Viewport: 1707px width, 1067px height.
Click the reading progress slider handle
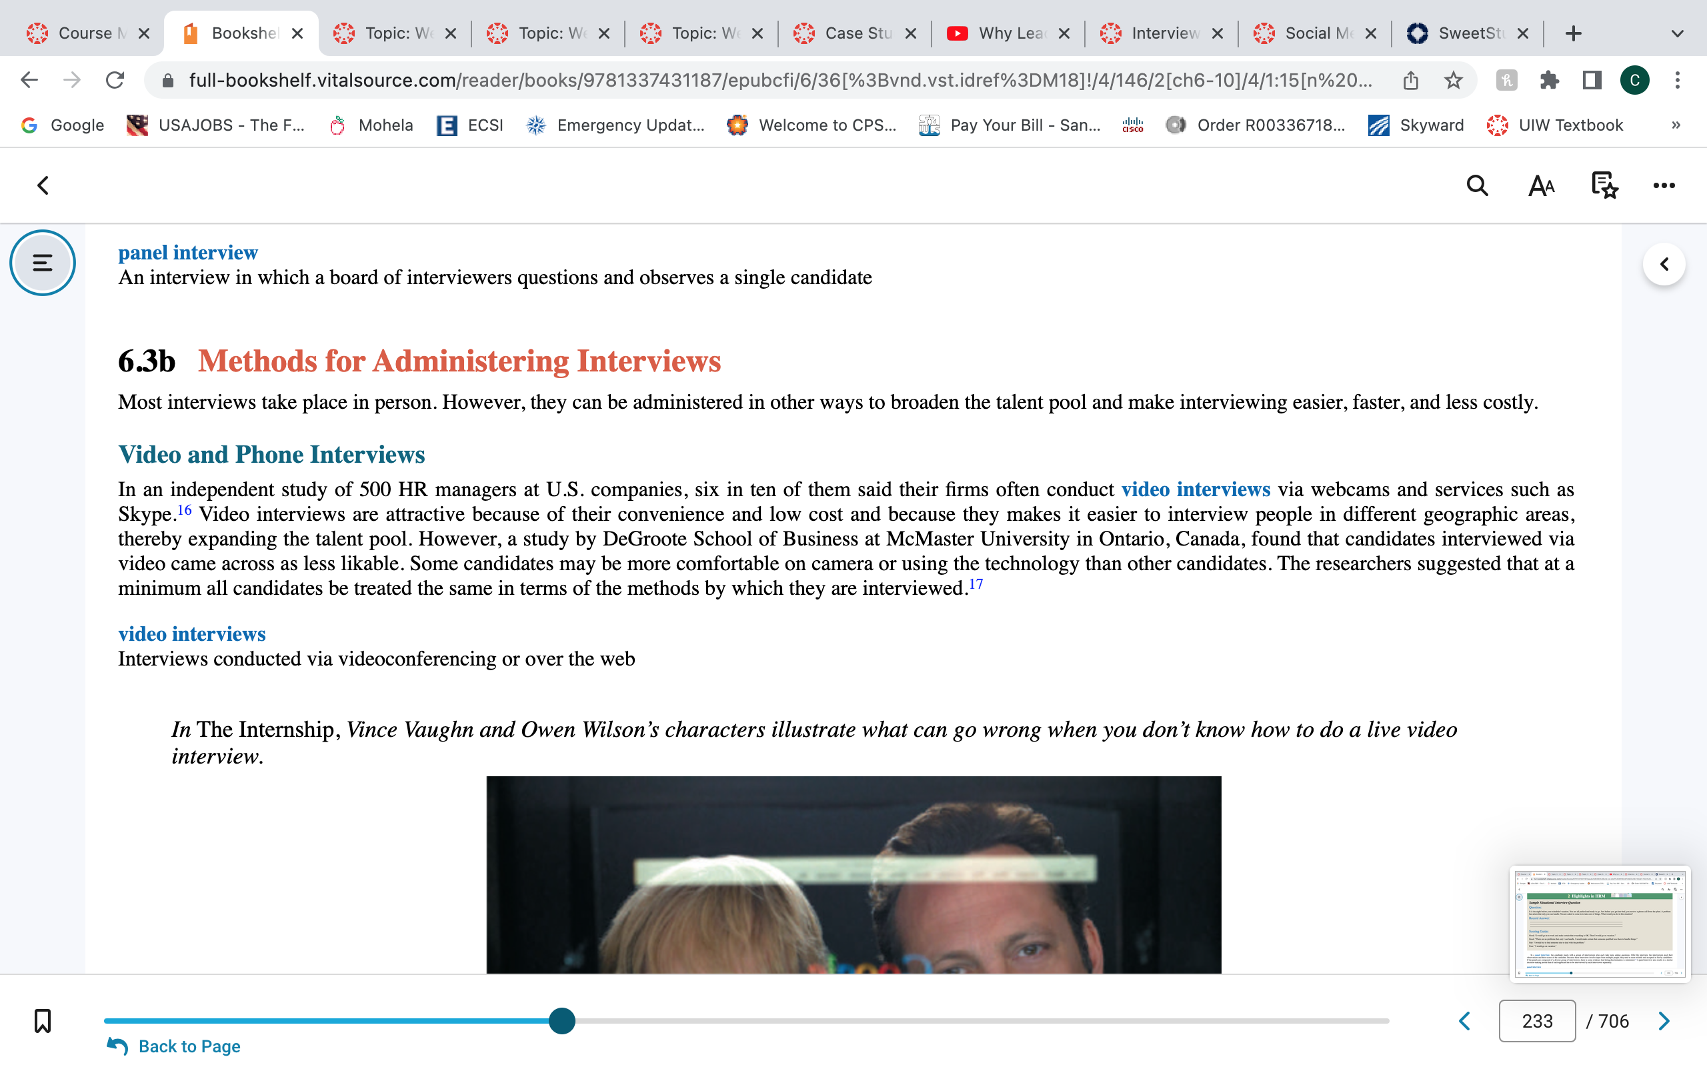561,1020
